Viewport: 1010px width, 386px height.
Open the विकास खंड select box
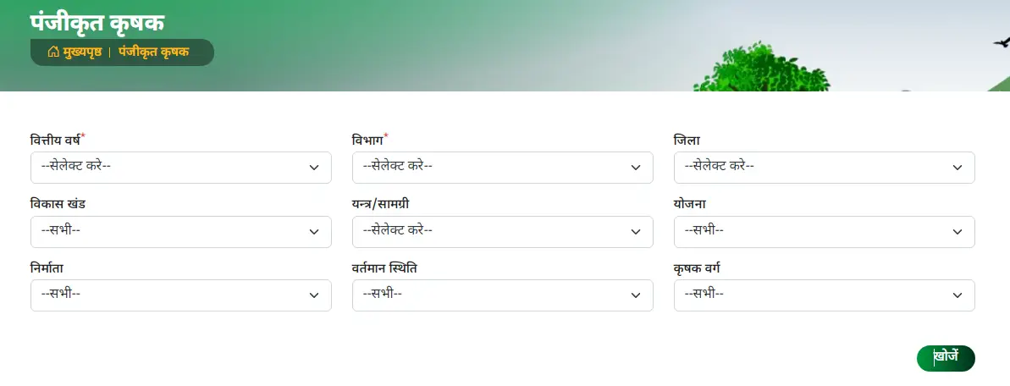coord(181,232)
